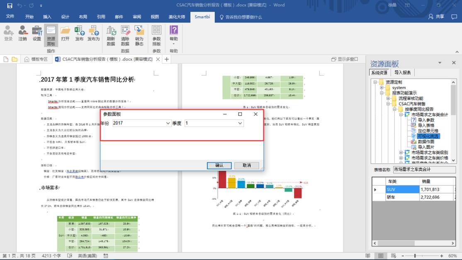Screen dimensions: 462x260
Task: Customize quick access toolbar dropdown
Action: (x=41, y=5)
